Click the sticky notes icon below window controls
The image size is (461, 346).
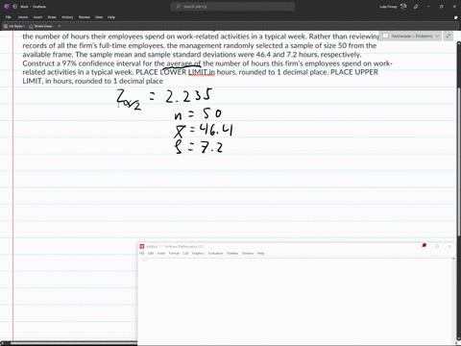(456, 17)
